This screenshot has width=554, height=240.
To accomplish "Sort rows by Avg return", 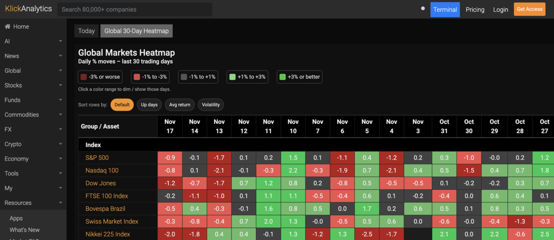I will pos(180,105).
